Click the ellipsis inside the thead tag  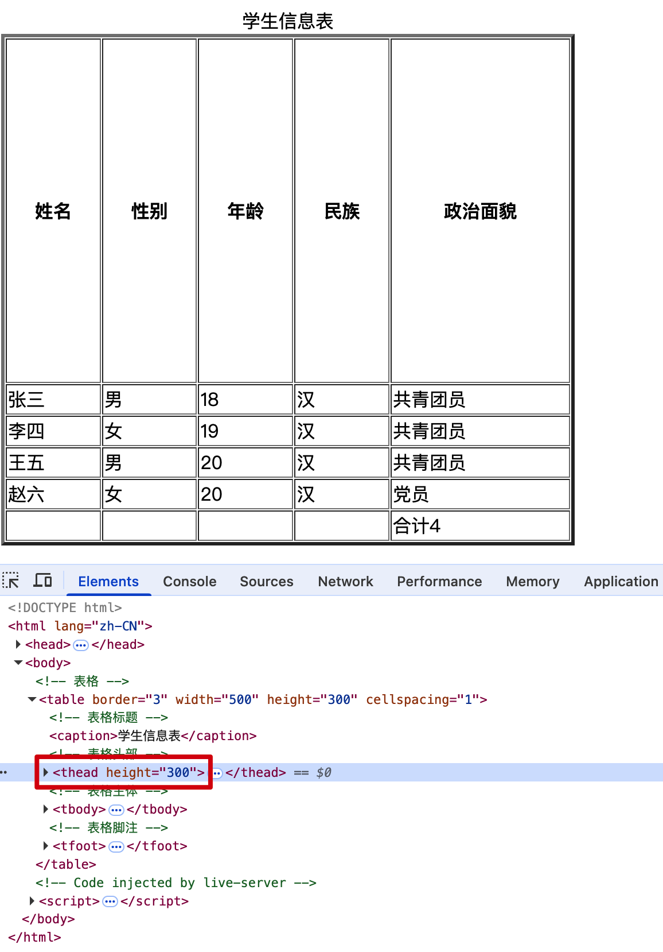217,773
